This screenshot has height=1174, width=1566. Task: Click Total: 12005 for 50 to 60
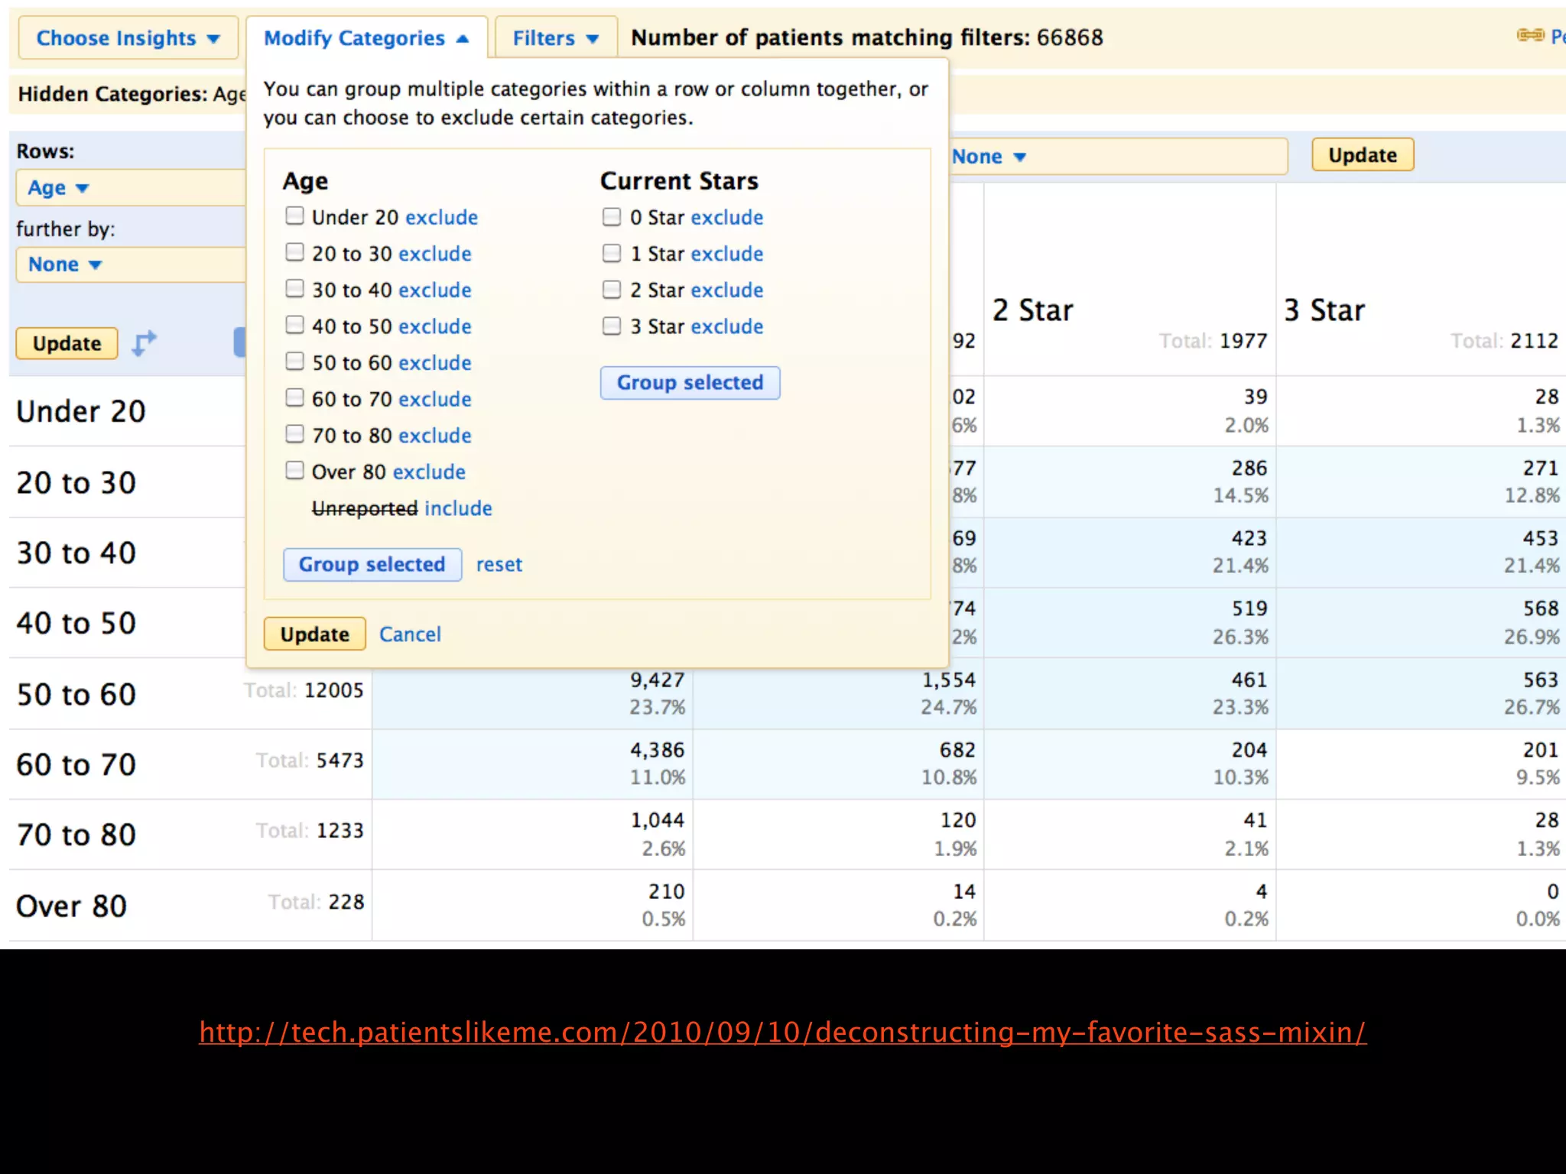(x=304, y=690)
